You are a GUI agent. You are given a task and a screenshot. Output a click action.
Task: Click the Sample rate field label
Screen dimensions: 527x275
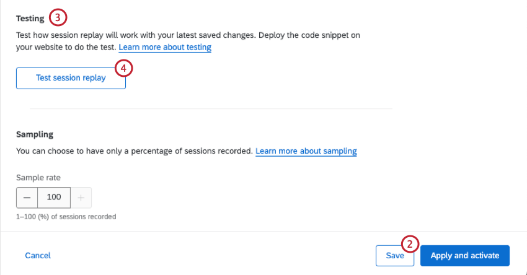[x=38, y=178]
